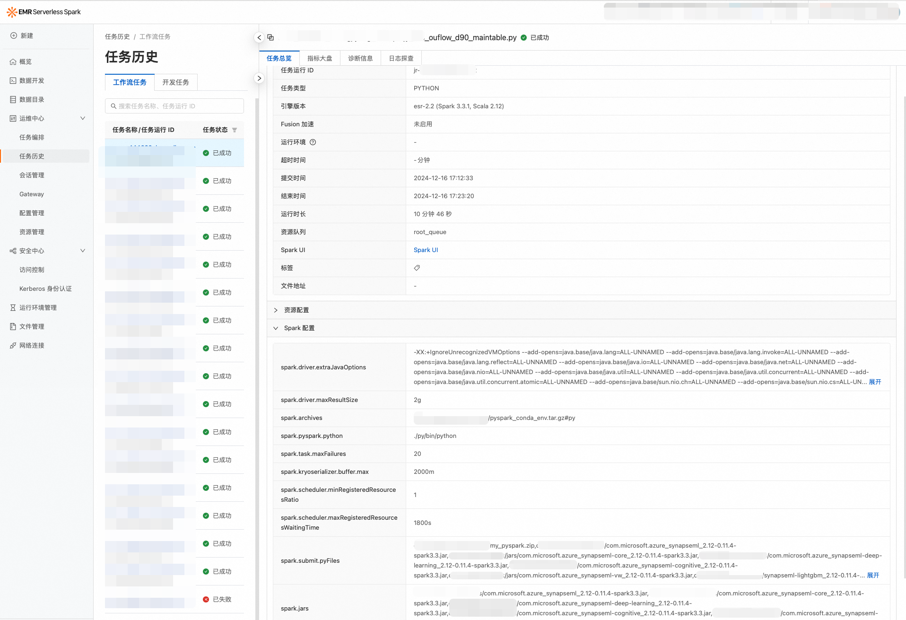
Task: Click the 10 分钟 46 秒 duration value
Action: click(x=433, y=214)
